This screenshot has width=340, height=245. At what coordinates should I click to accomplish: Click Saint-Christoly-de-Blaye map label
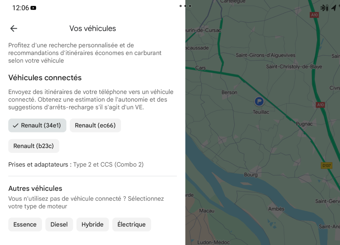[294, 67]
